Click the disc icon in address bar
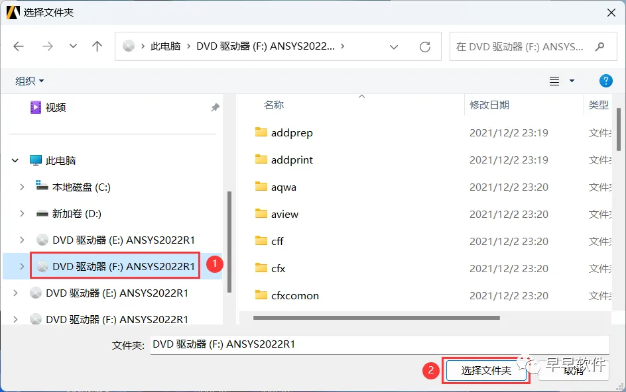 point(129,46)
